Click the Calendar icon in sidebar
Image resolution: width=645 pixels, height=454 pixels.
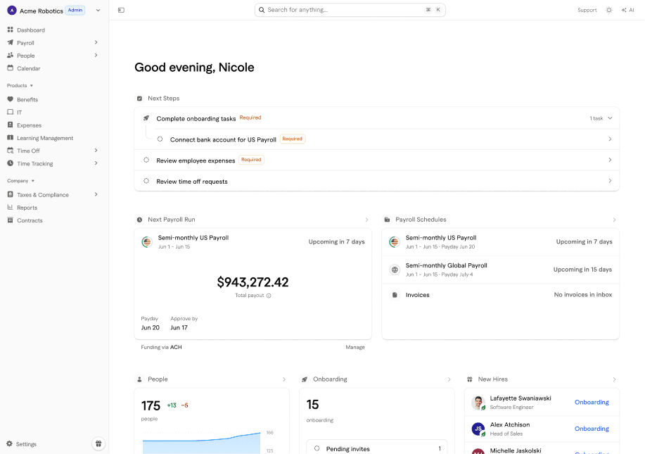[11, 68]
